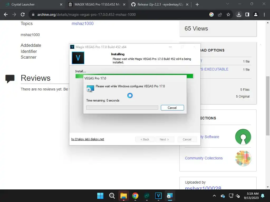270x202 pixels.
Task: Click the muted volume tray icon
Action: tap(238, 196)
